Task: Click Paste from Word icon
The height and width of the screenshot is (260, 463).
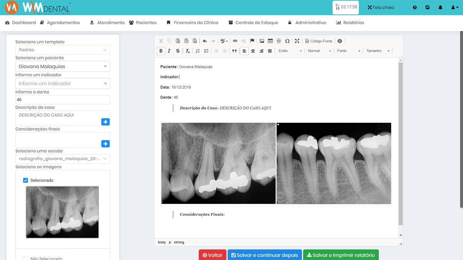Action: pos(195,41)
